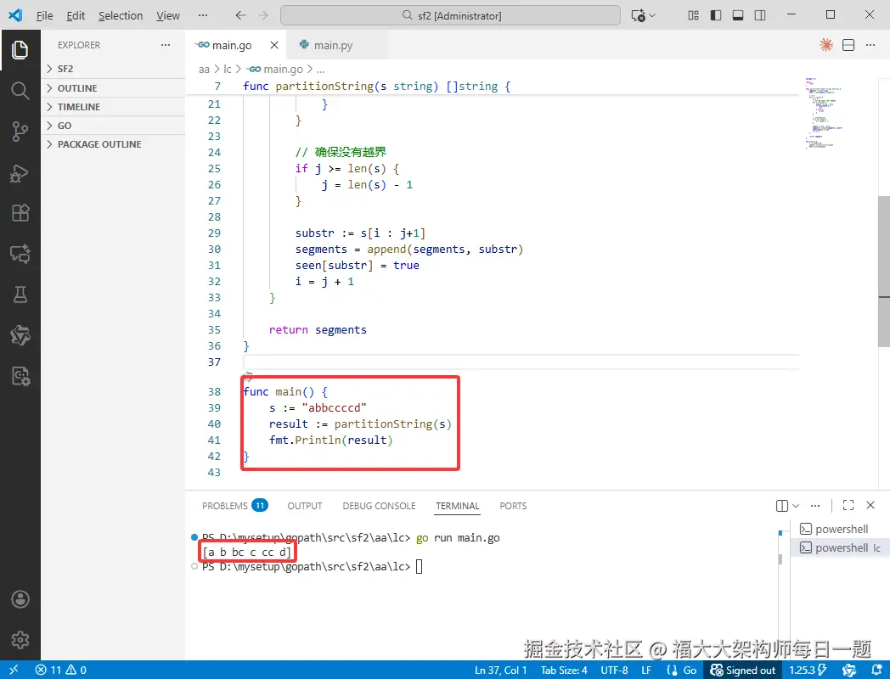
Task: Maximize the terminal panel size
Action: pyautogui.click(x=848, y=505)
